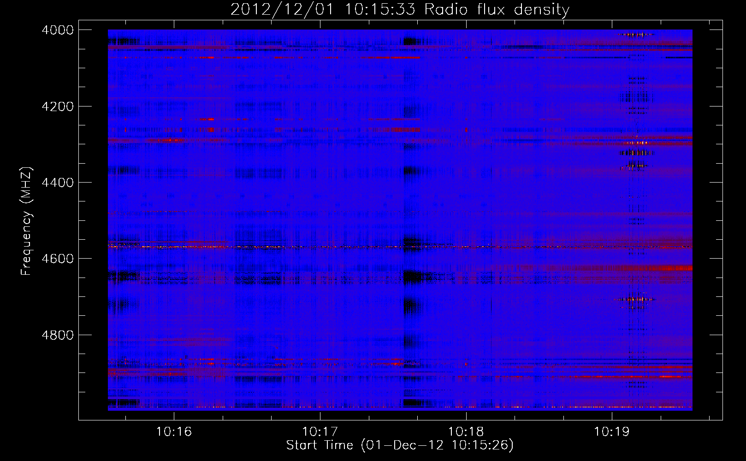The image size is (746, 461).
Task: Select the 4000 frequency tick label
Action: pyautogui.click(x=58, y=30)
